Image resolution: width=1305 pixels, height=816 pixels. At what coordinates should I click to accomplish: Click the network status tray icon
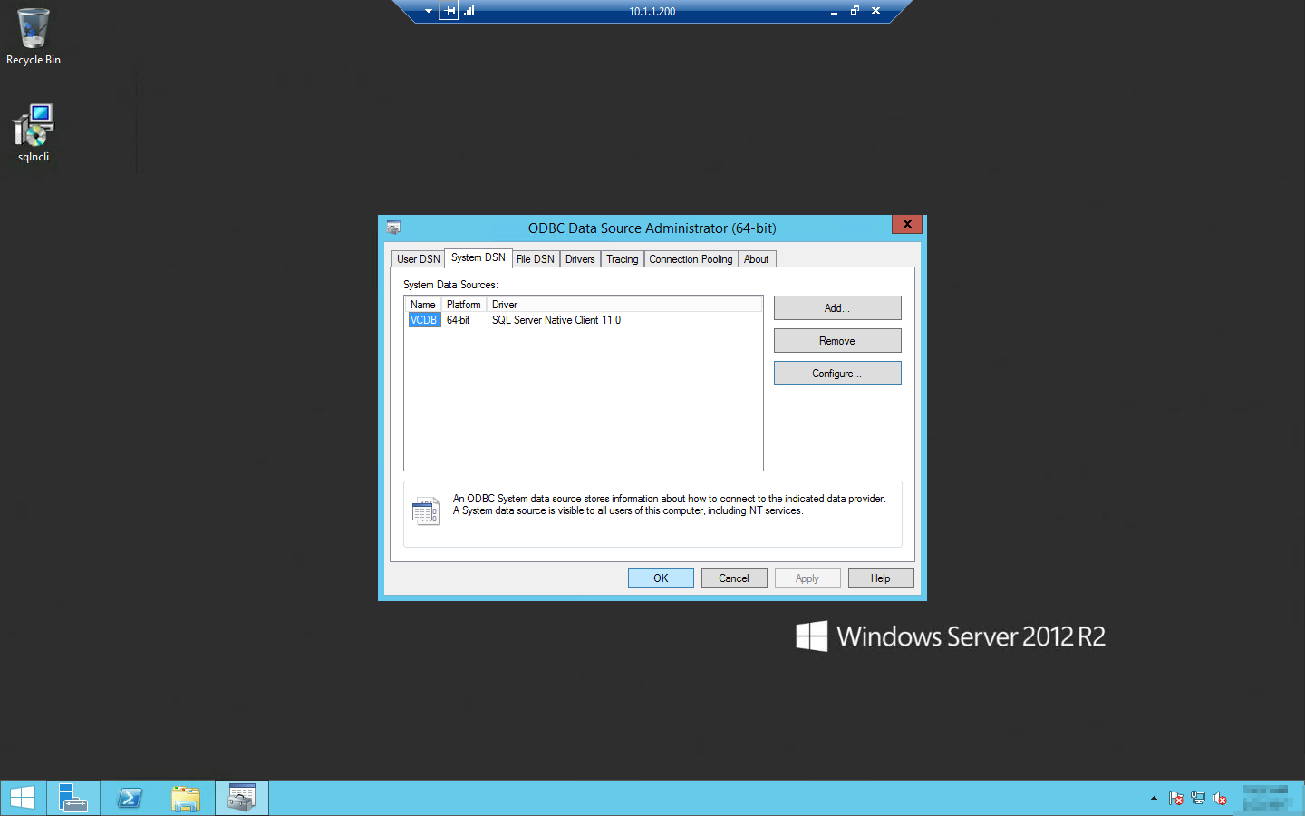1198,798
